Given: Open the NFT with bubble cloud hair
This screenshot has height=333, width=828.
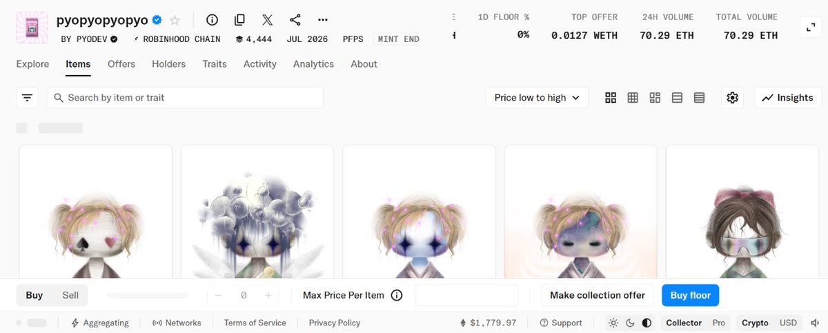Looking at the screenshot, I should (257, 212).
